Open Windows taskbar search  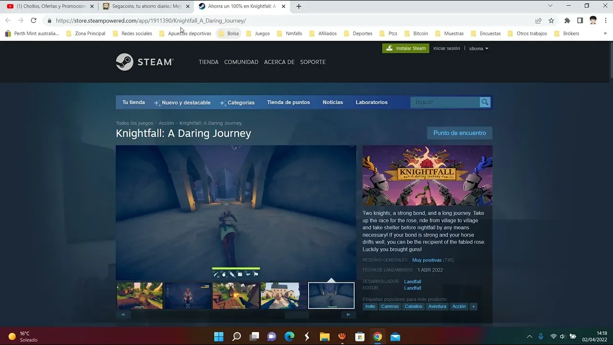(237, 336)
